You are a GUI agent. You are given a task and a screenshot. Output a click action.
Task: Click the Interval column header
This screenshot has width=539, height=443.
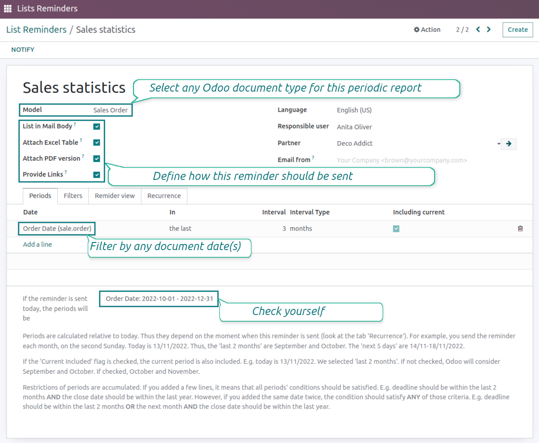pyautogui.click(x=274, y=212)
